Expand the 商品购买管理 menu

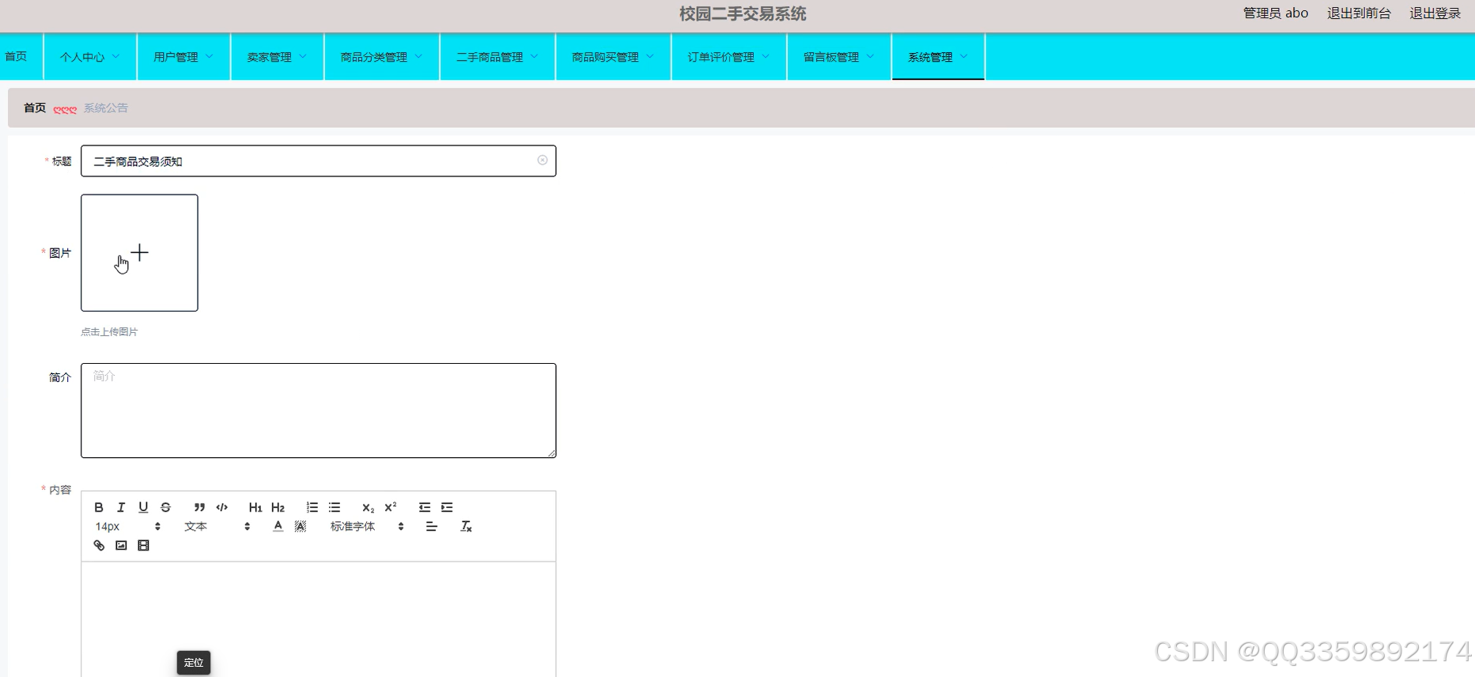coord(613,57)
